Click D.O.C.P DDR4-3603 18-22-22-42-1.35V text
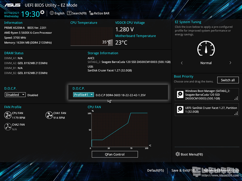 [121, 95]
